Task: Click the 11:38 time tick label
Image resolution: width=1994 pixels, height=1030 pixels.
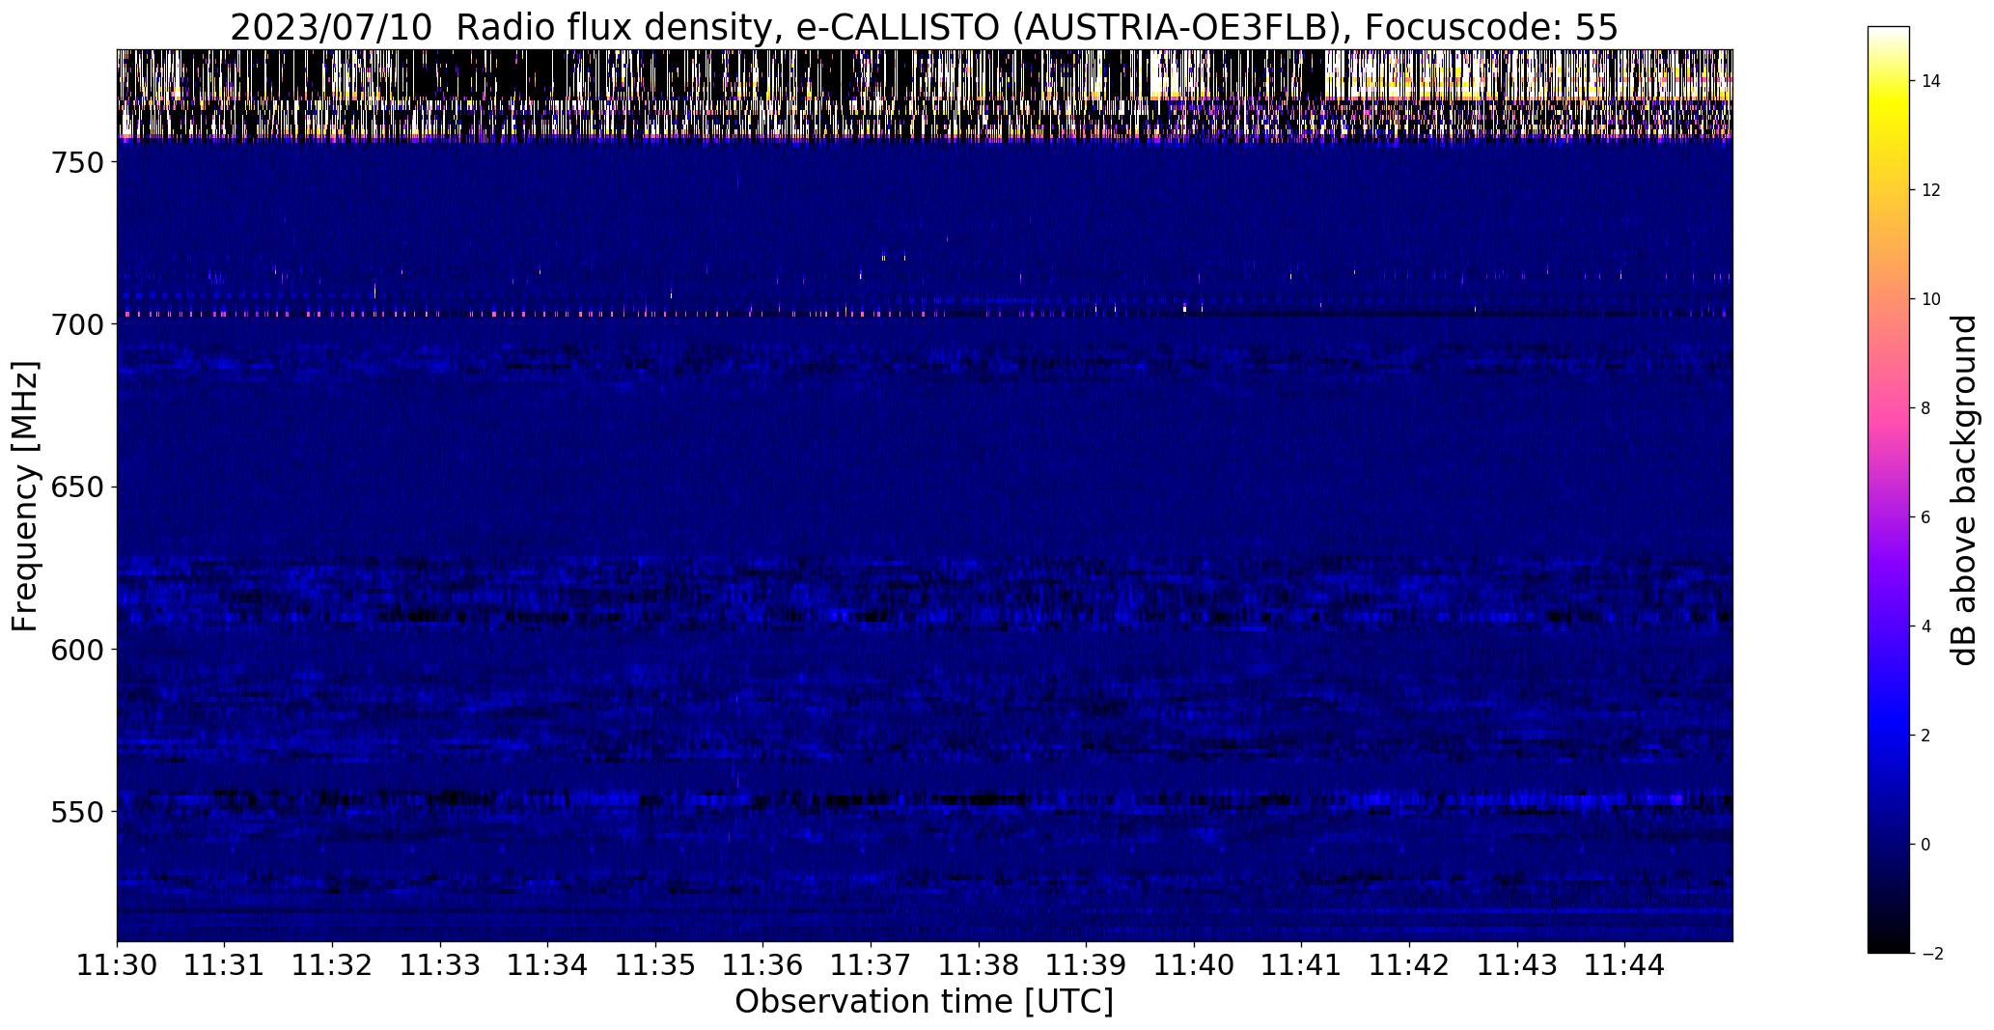Action: point(979,965)
